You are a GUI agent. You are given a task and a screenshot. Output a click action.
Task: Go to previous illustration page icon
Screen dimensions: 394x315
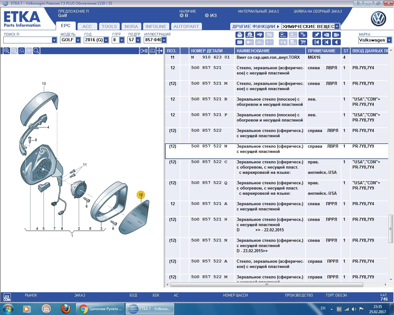[x=327, y=35]
